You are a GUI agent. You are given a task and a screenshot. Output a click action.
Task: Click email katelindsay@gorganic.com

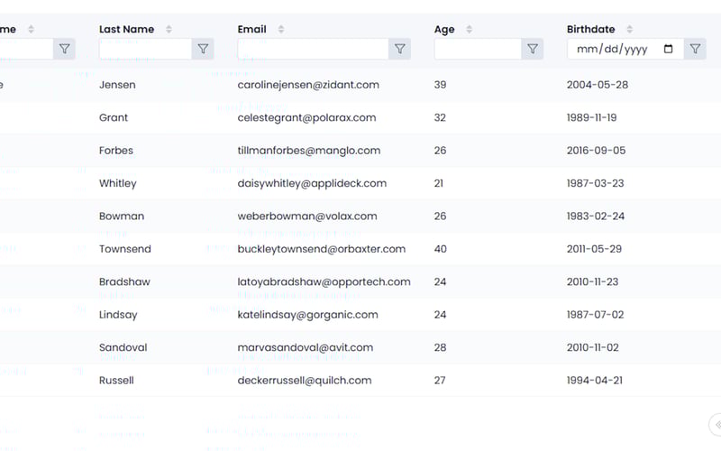tap(307, 315)
